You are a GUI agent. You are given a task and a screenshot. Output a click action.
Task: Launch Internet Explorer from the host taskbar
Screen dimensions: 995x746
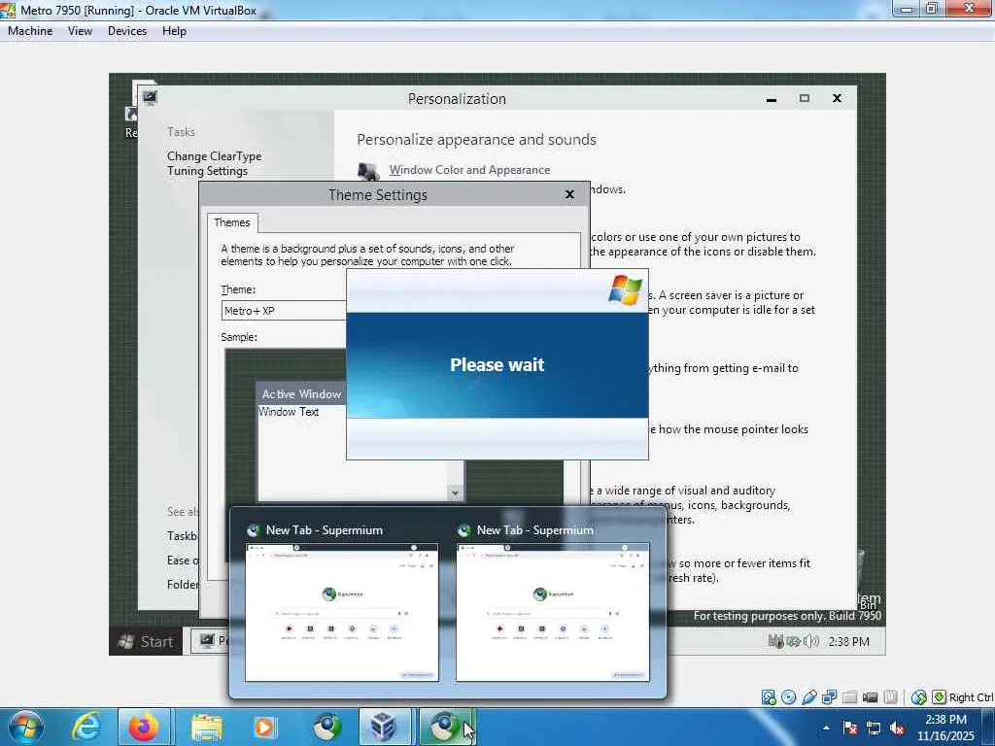pyautogui.click(x=86, y=727)
